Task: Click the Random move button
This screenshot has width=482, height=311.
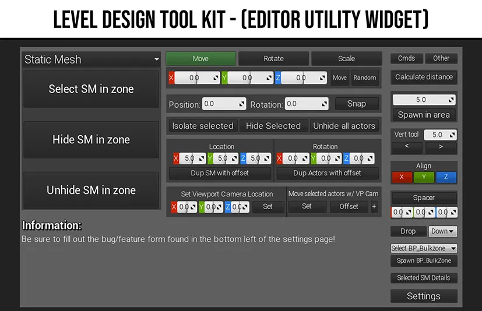Action: tap(365, 77)
